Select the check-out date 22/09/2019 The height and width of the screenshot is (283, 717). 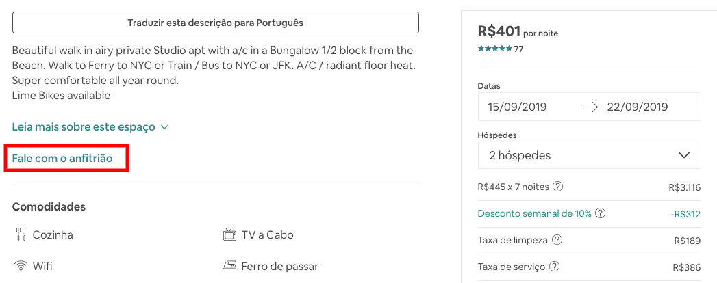pyautogui.click(x=637, y=107)
